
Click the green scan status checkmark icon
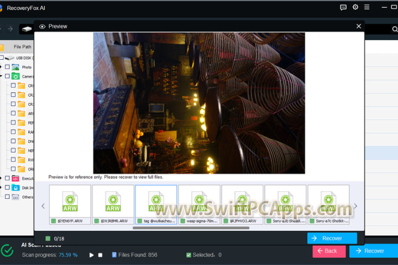(7, 251)
